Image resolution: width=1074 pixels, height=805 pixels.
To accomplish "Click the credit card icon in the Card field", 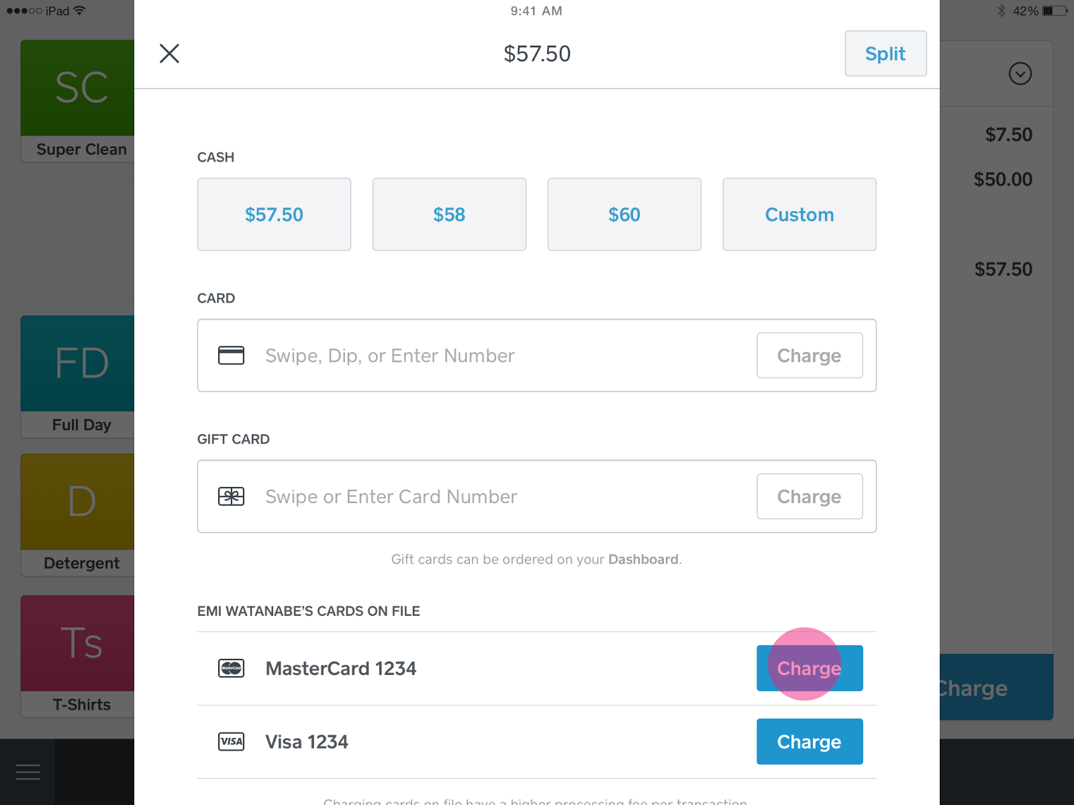I will point(231,356).
